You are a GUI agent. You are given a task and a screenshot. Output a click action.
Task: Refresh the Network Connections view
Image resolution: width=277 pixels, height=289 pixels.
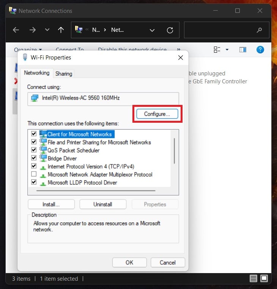[170, 30]
